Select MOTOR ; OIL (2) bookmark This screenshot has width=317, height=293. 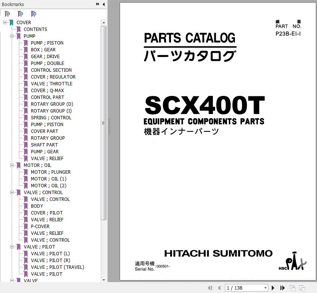[x=49, y=186]
